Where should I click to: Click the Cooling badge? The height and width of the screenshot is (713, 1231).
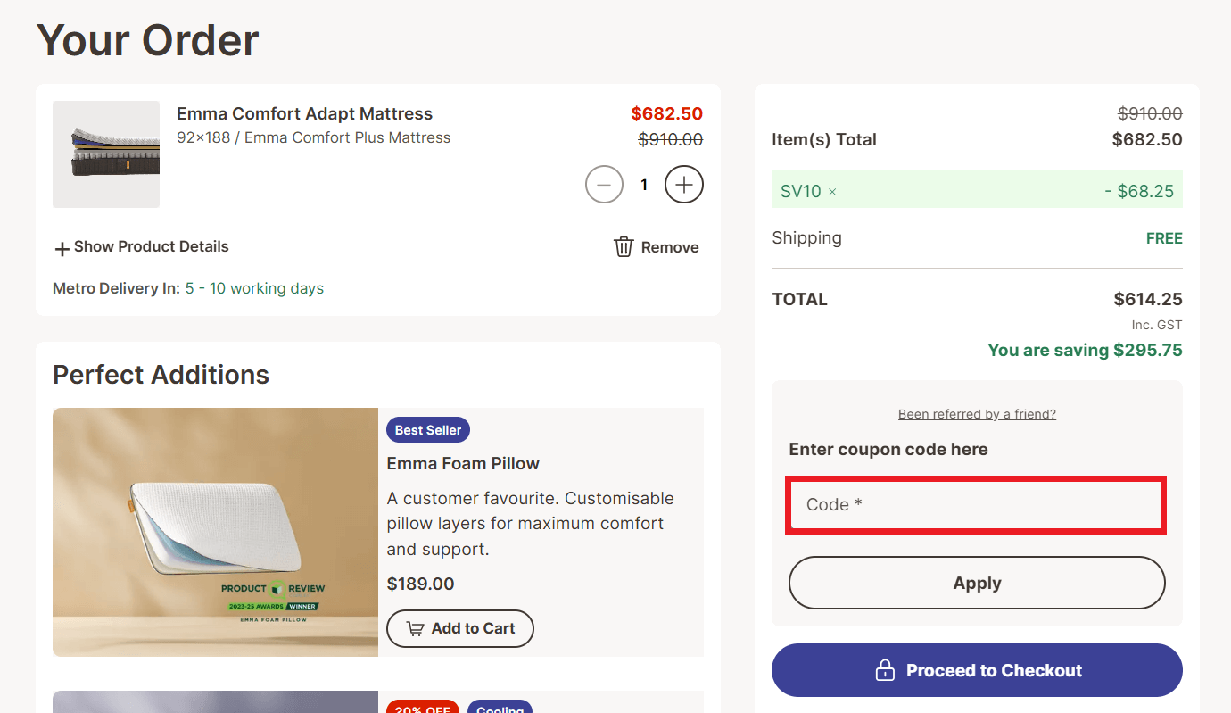(500, 709)
